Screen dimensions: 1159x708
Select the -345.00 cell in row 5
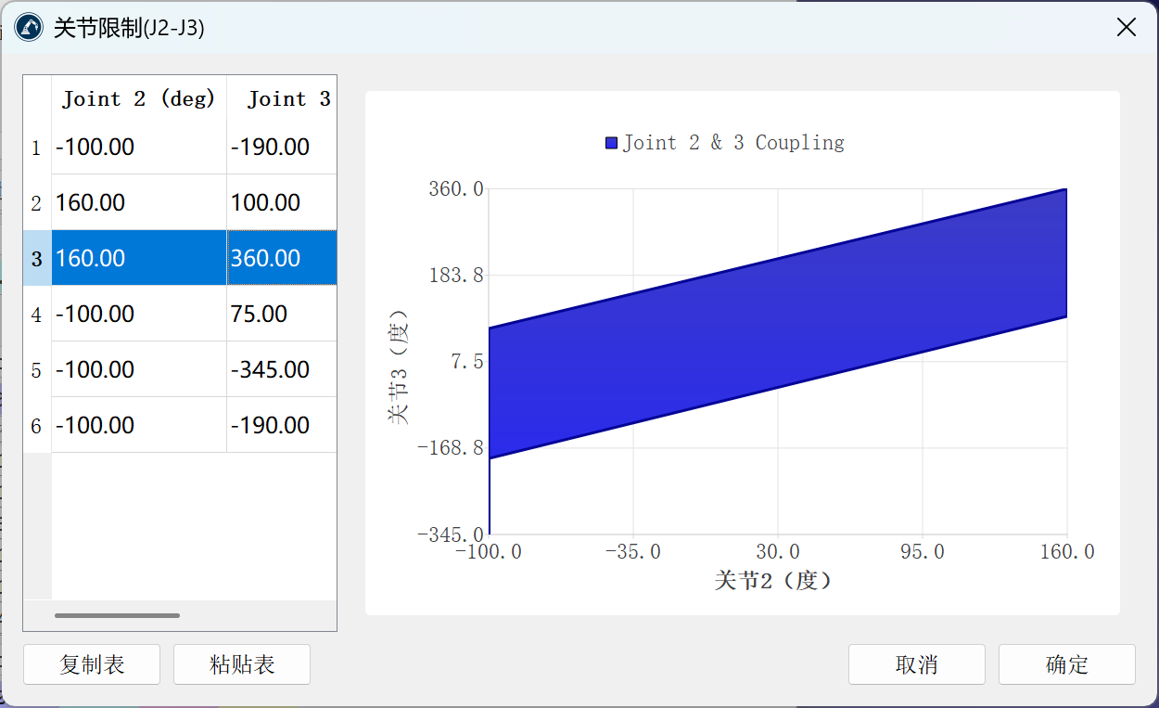[282, 370]
